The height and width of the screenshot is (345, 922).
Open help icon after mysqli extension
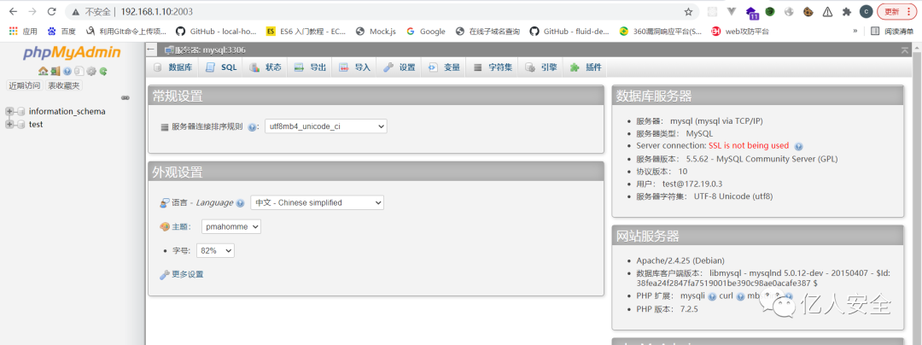[712, 296]
